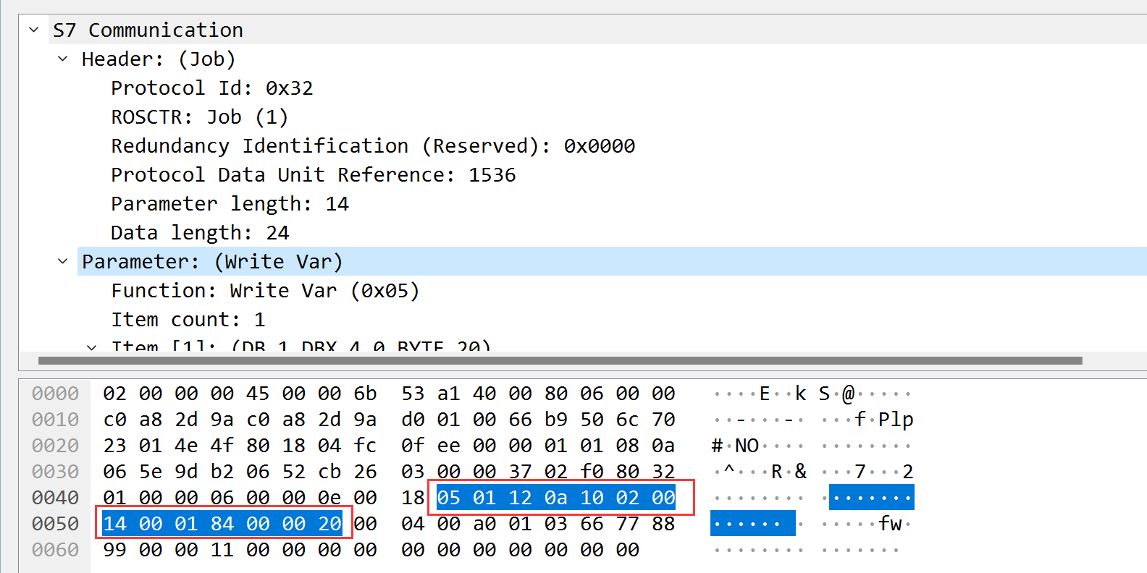Click hex byte b9 in row 0010
Viewport: 1147px width, 573px height.
pyautogui.click(x=556, y=420)
